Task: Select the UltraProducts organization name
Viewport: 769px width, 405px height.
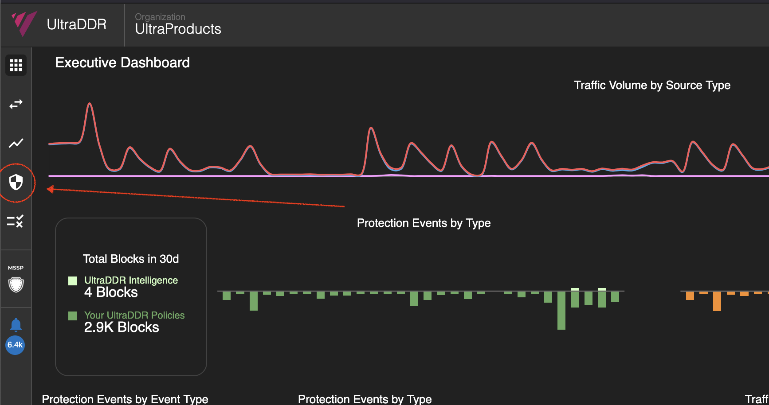Action: [x=178, y=29]
